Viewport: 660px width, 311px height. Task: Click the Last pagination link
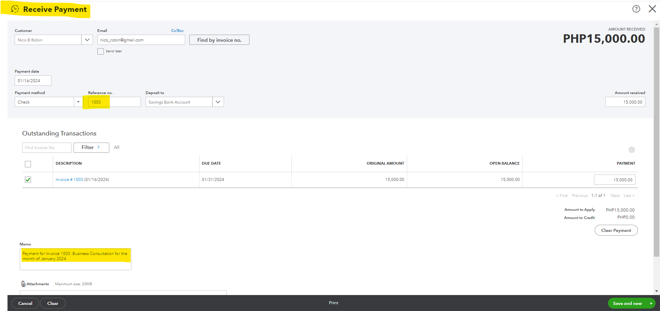click(629, 196)
